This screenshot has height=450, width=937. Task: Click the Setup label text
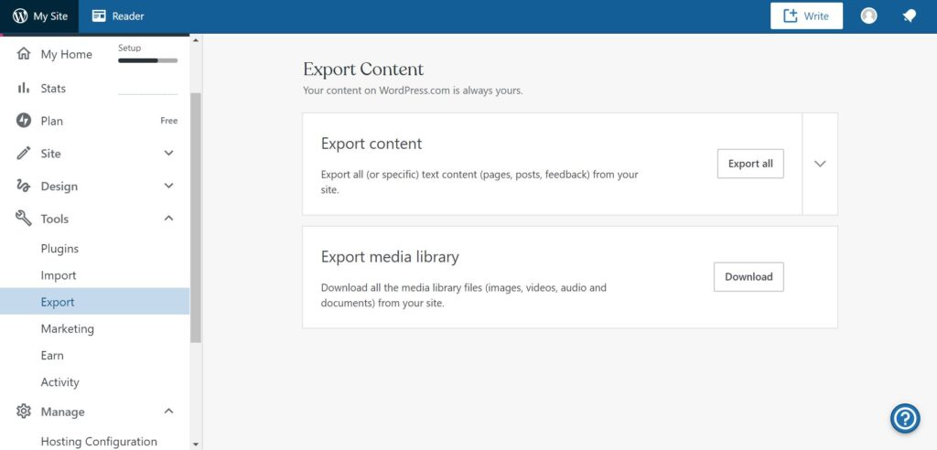(130, 48)
